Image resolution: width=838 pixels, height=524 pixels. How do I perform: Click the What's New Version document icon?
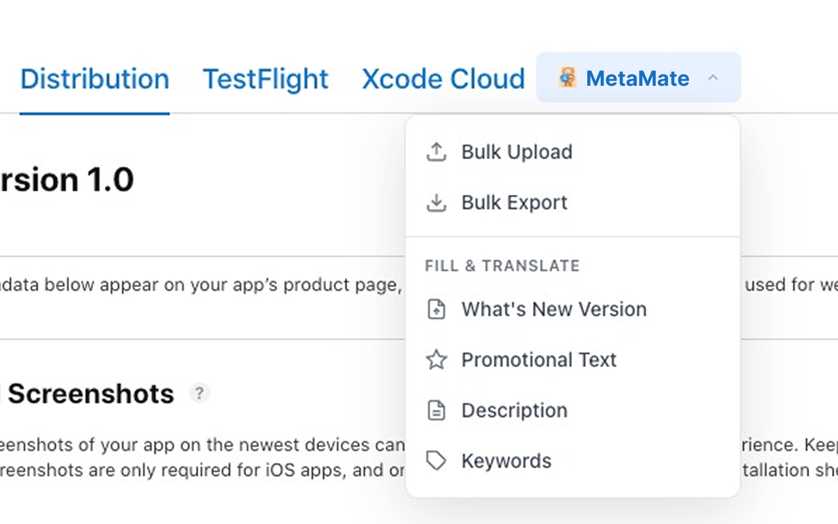[x=436, y=309]
